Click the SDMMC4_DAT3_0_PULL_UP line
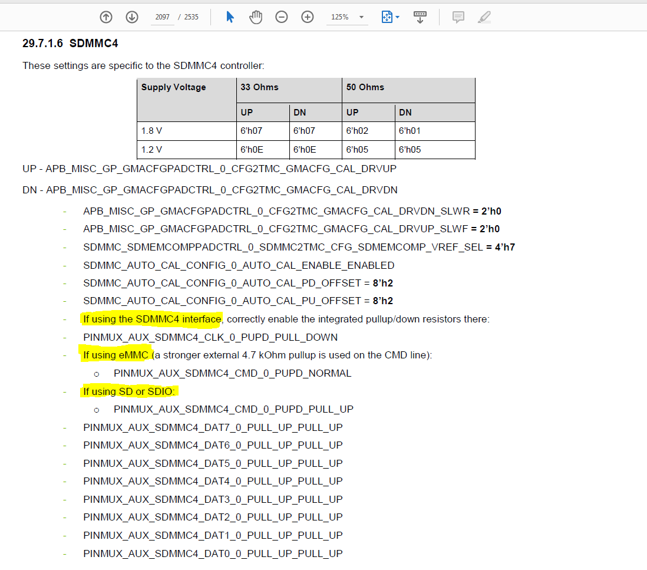The height and width of the screenshot is (570, 647). click(213, 499)
